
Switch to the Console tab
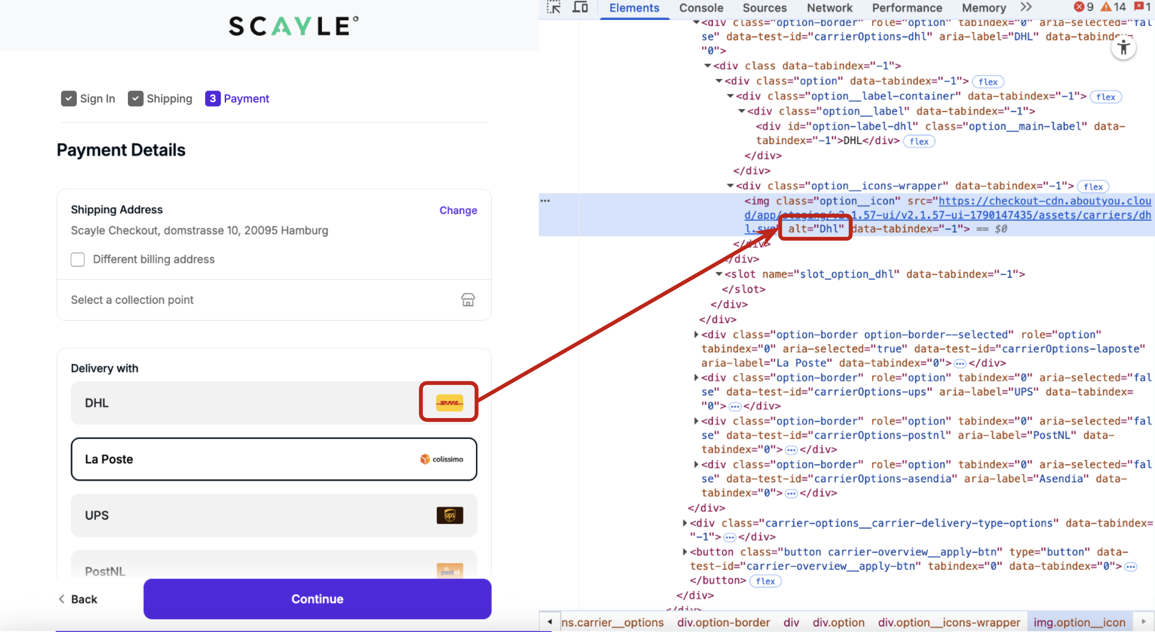coord(701,8)
